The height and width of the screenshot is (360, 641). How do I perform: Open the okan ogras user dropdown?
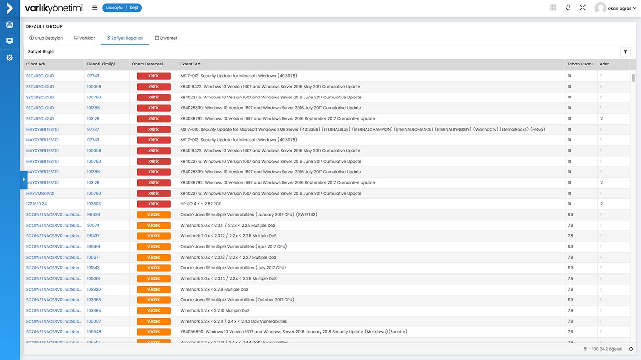pos(616,8)
